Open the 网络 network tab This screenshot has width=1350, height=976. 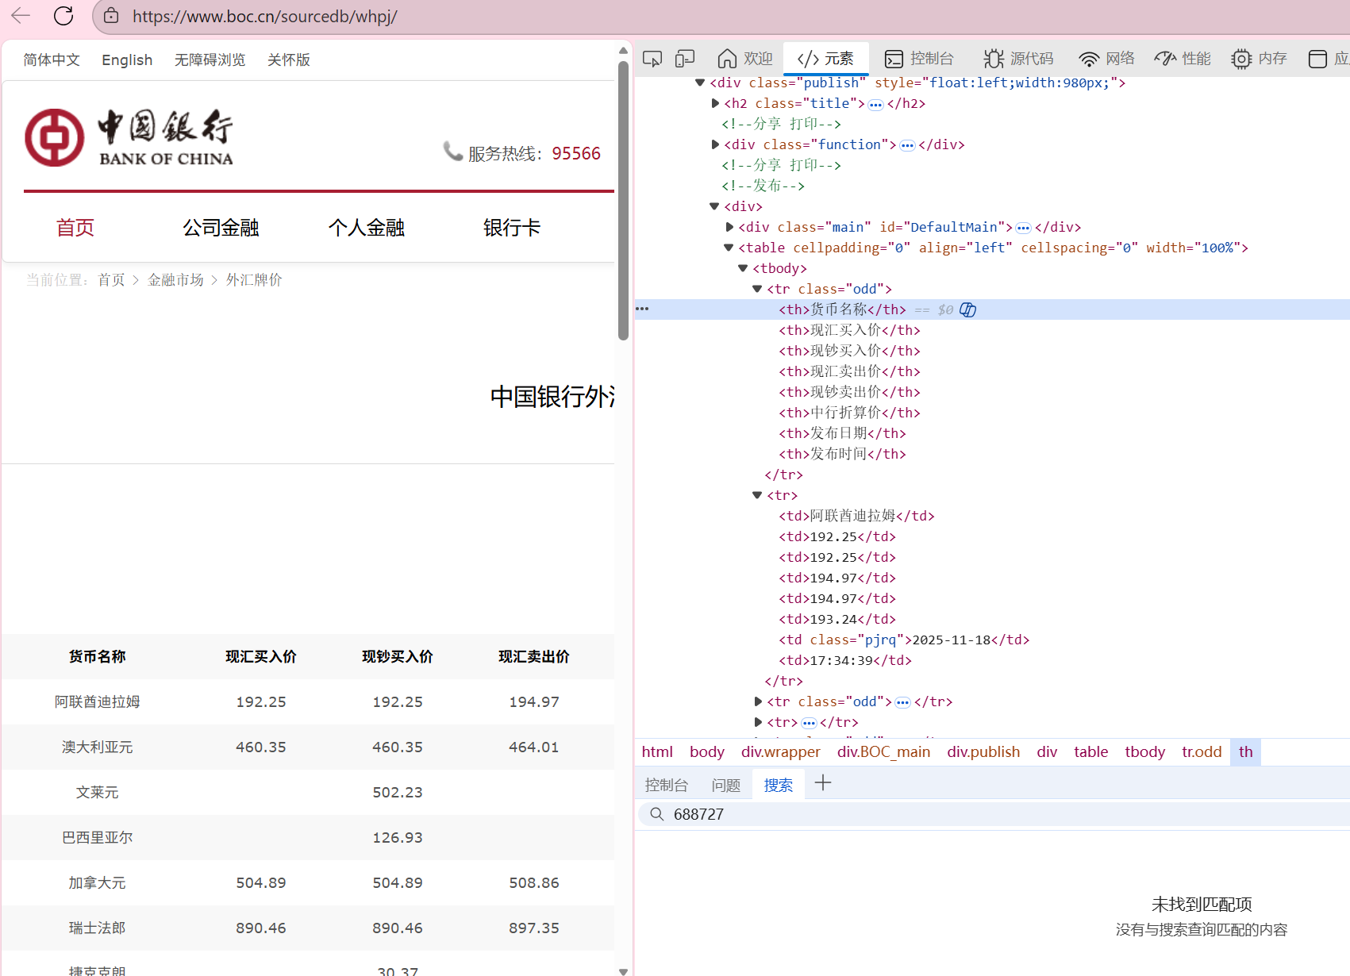(1106, 59)
